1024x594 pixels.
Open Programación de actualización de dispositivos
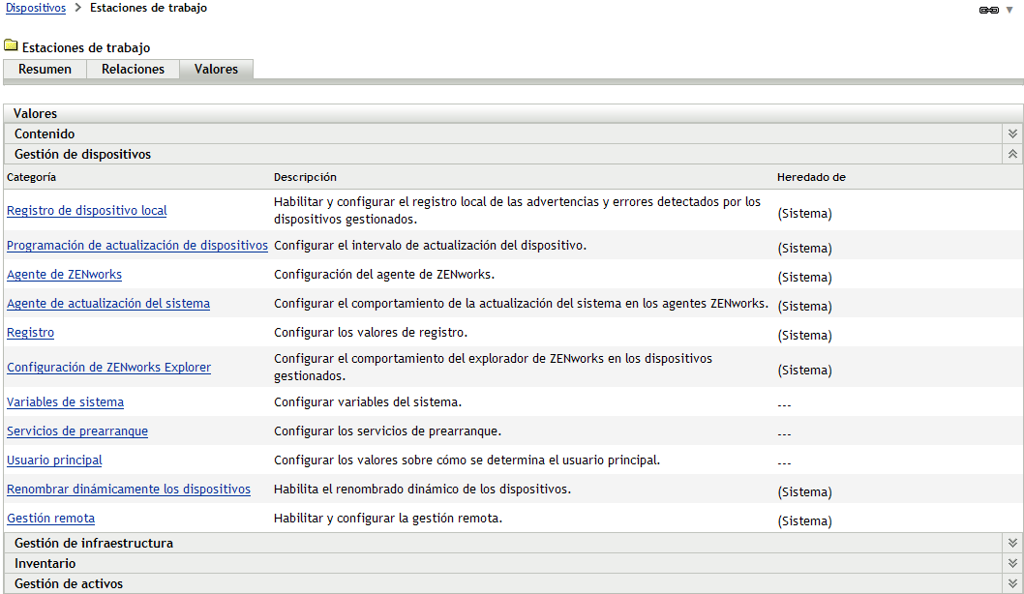[136, 245]
